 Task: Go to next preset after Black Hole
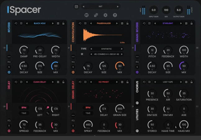53,23
